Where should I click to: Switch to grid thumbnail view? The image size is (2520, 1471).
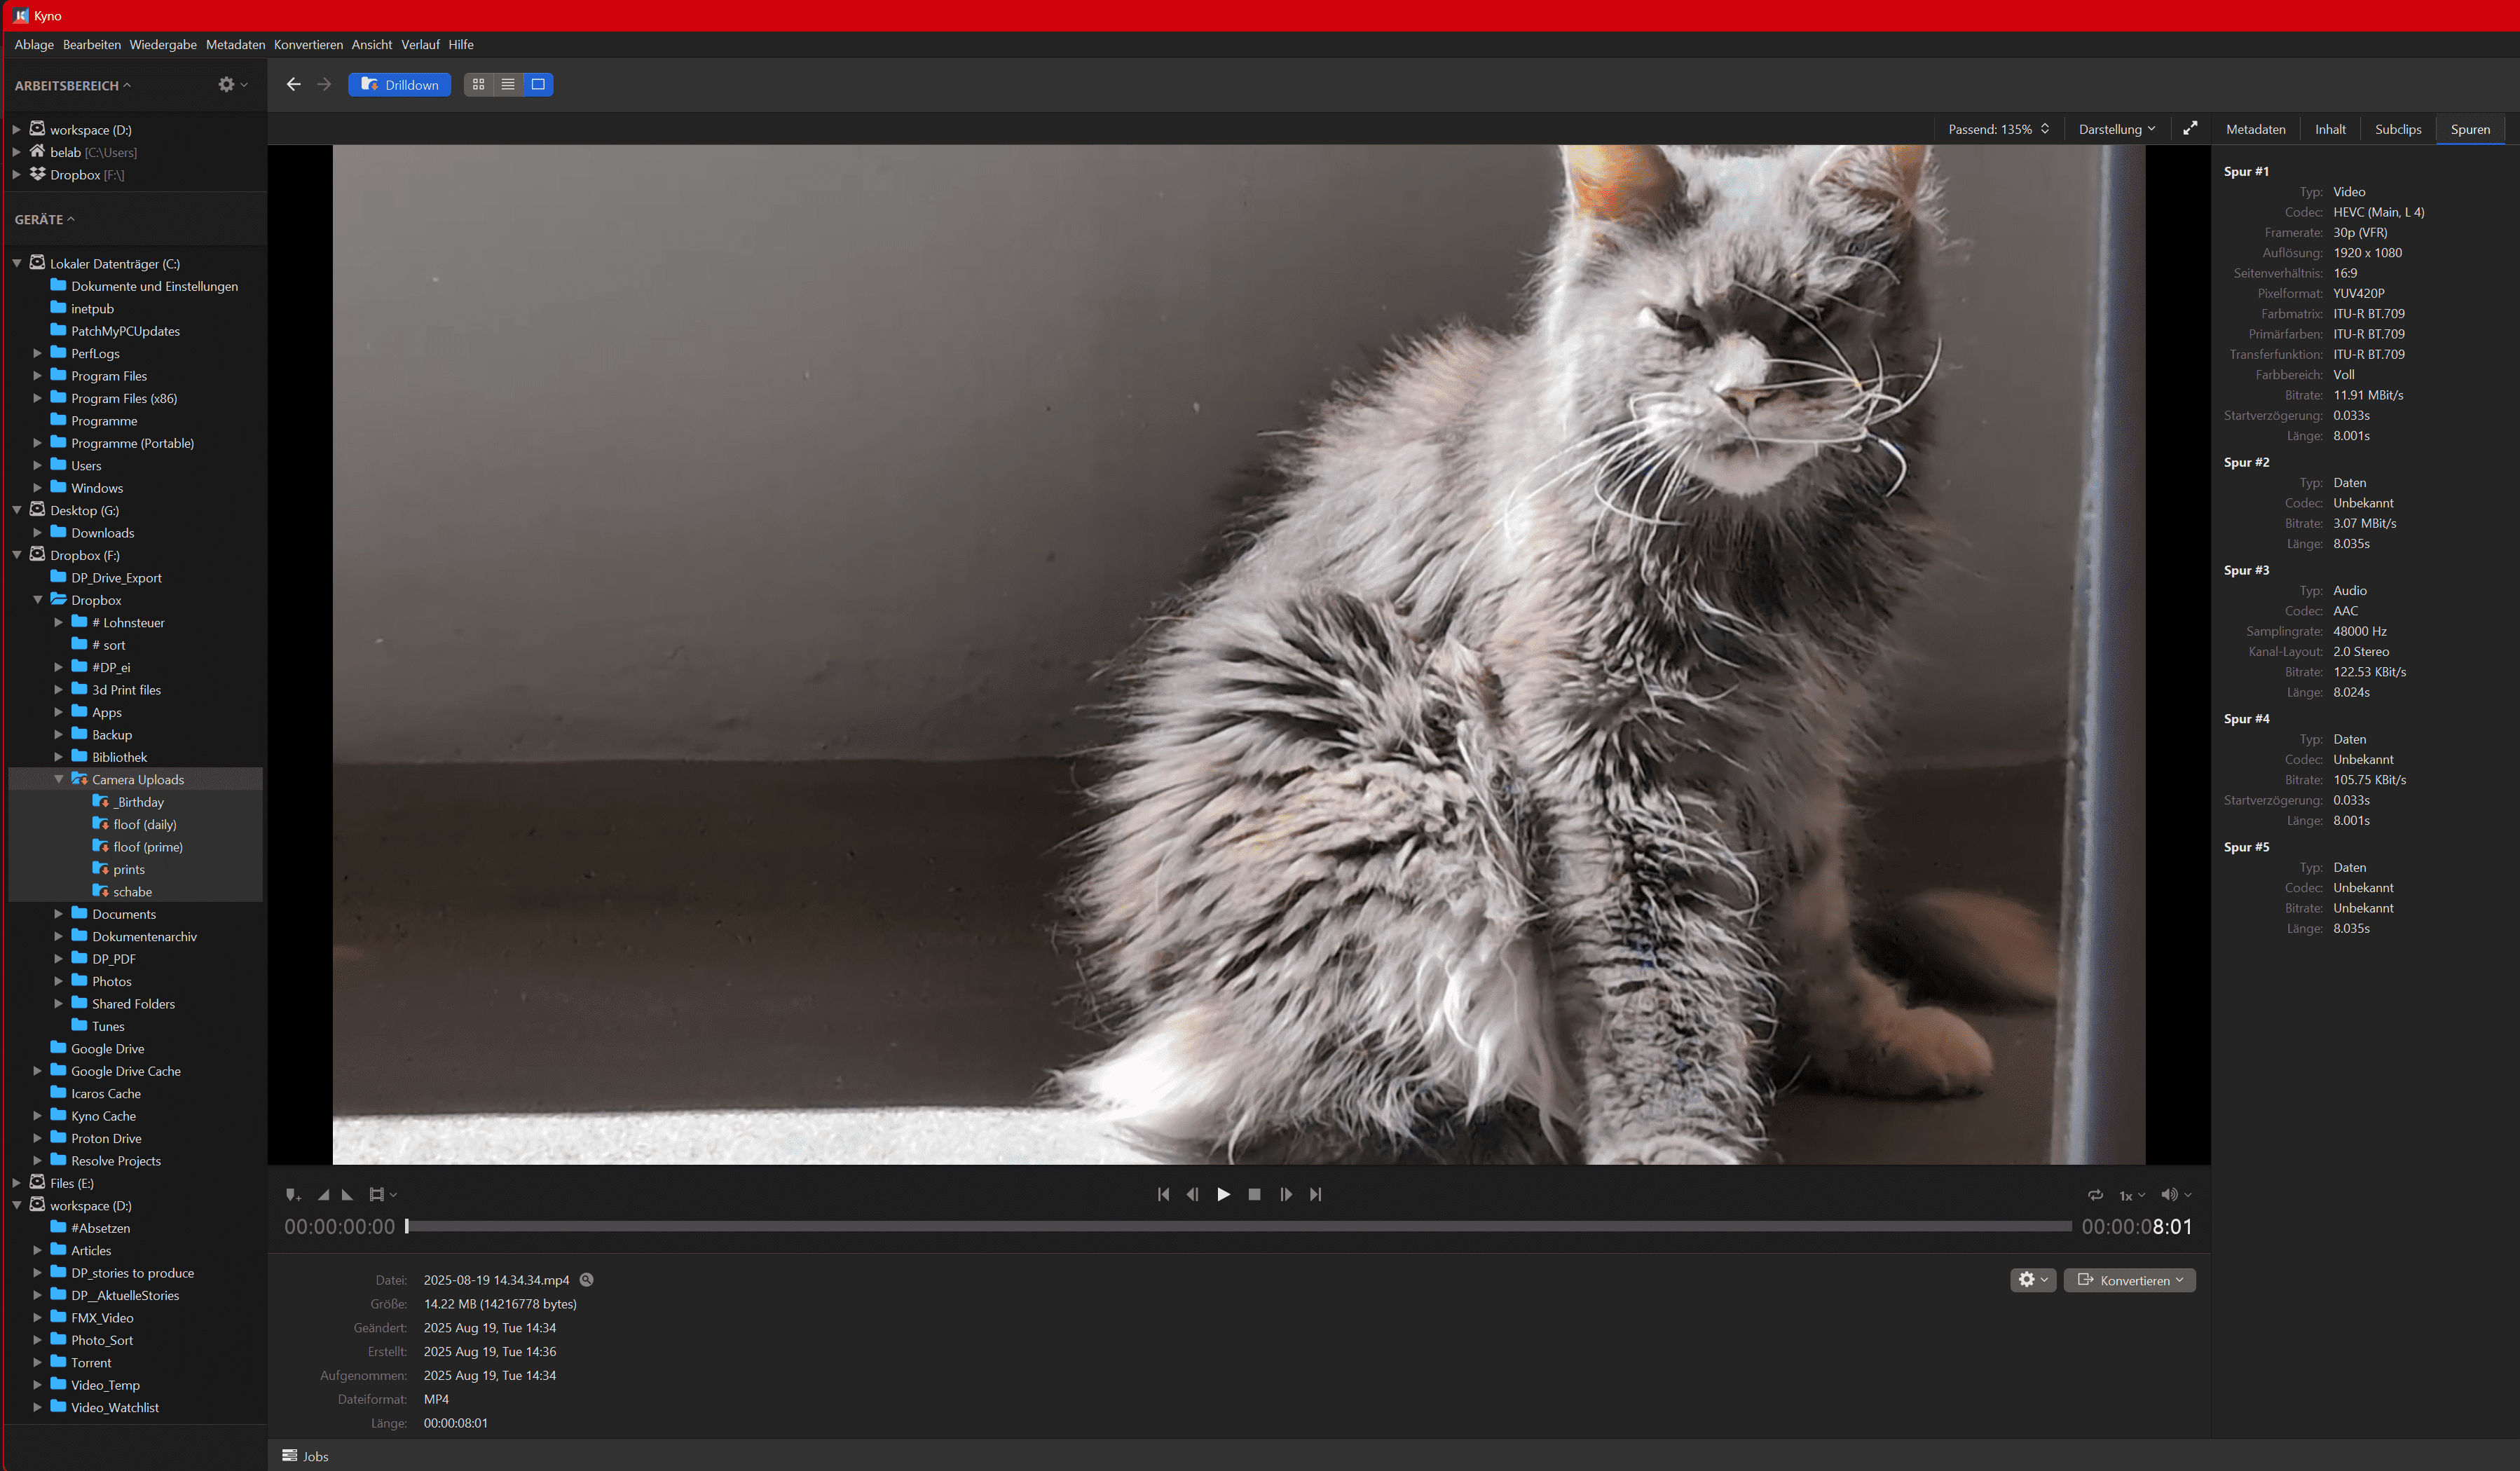479,85
